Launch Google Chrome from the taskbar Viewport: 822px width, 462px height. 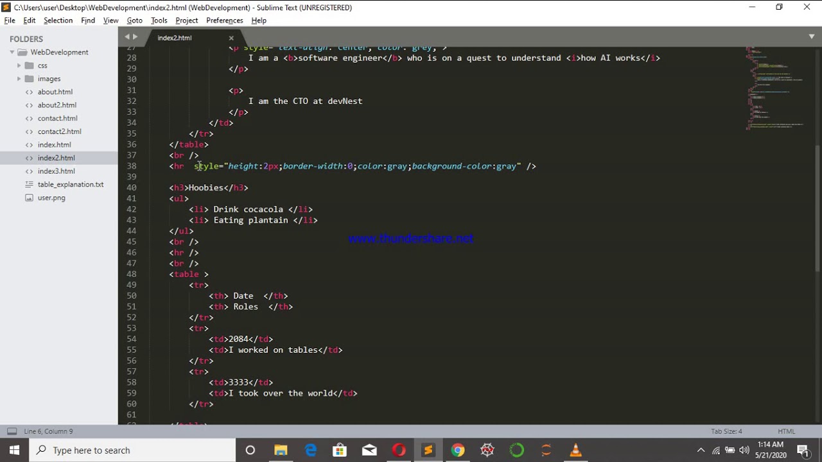(458, 450)
